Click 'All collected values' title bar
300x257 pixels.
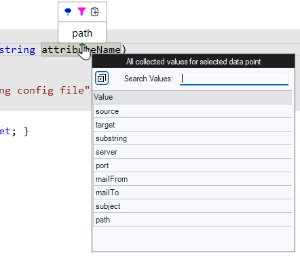pyautogui.click(x=193, y=62)
